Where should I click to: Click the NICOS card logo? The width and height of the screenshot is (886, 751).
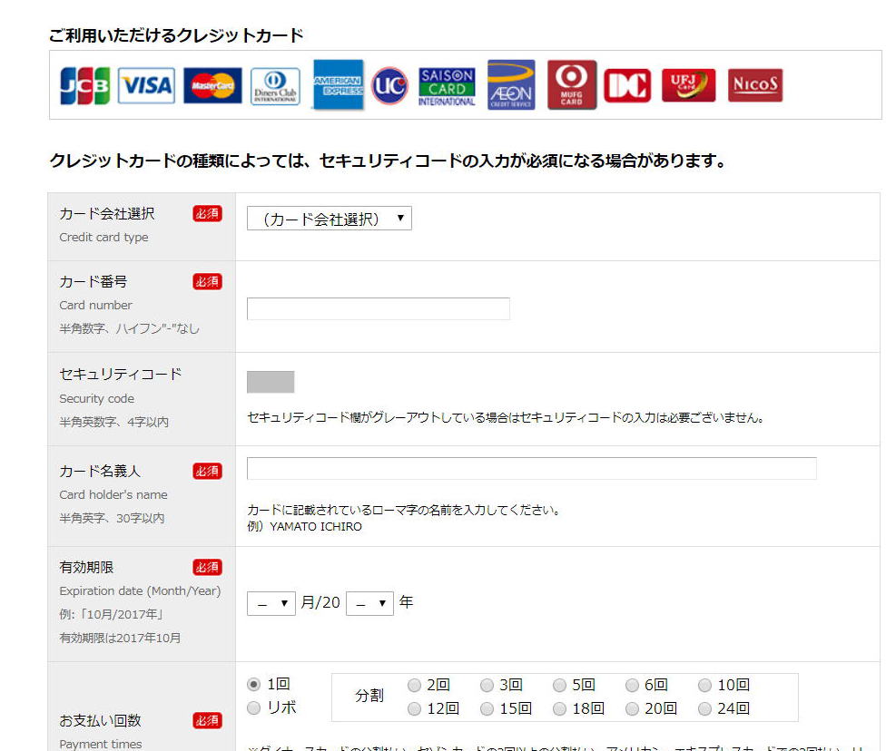point(755,85)
